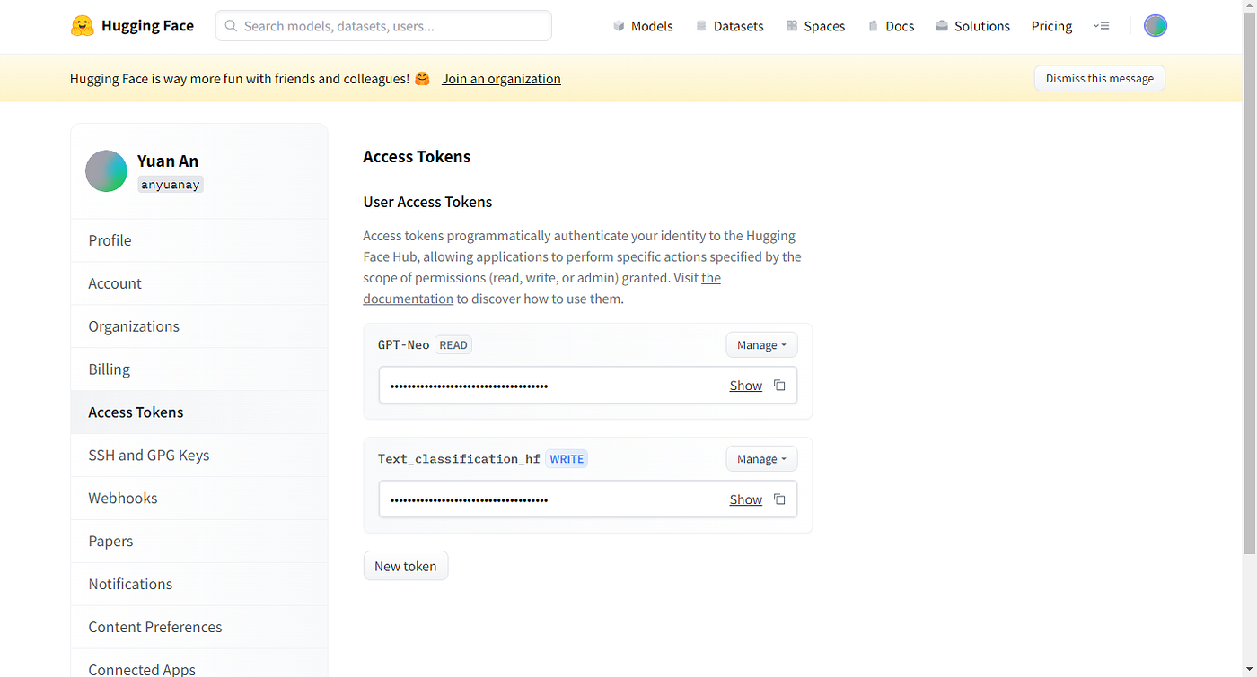Screen dimensions: 1257x677
Task: Copy the GPT-Neo token to clipboard
Action: [x=779, y=386]
